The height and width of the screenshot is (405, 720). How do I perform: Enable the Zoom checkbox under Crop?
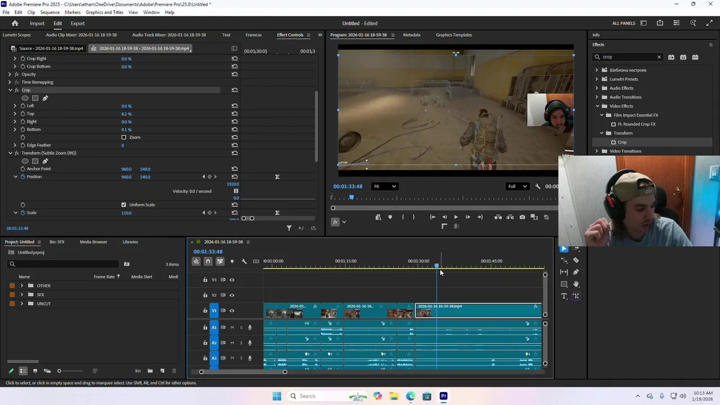(124, 137)
